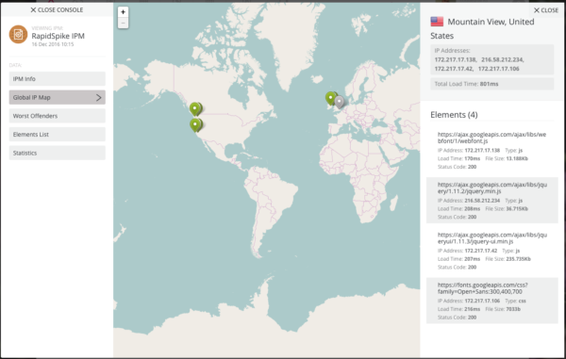Click the RapidSpike IPM title text
Viewport: 566px width, 359px height.
[58, 36]
